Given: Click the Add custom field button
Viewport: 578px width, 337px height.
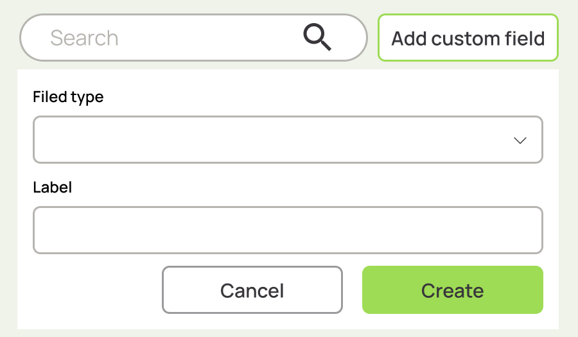Looking at the screenshot, I should coord(468,38).
